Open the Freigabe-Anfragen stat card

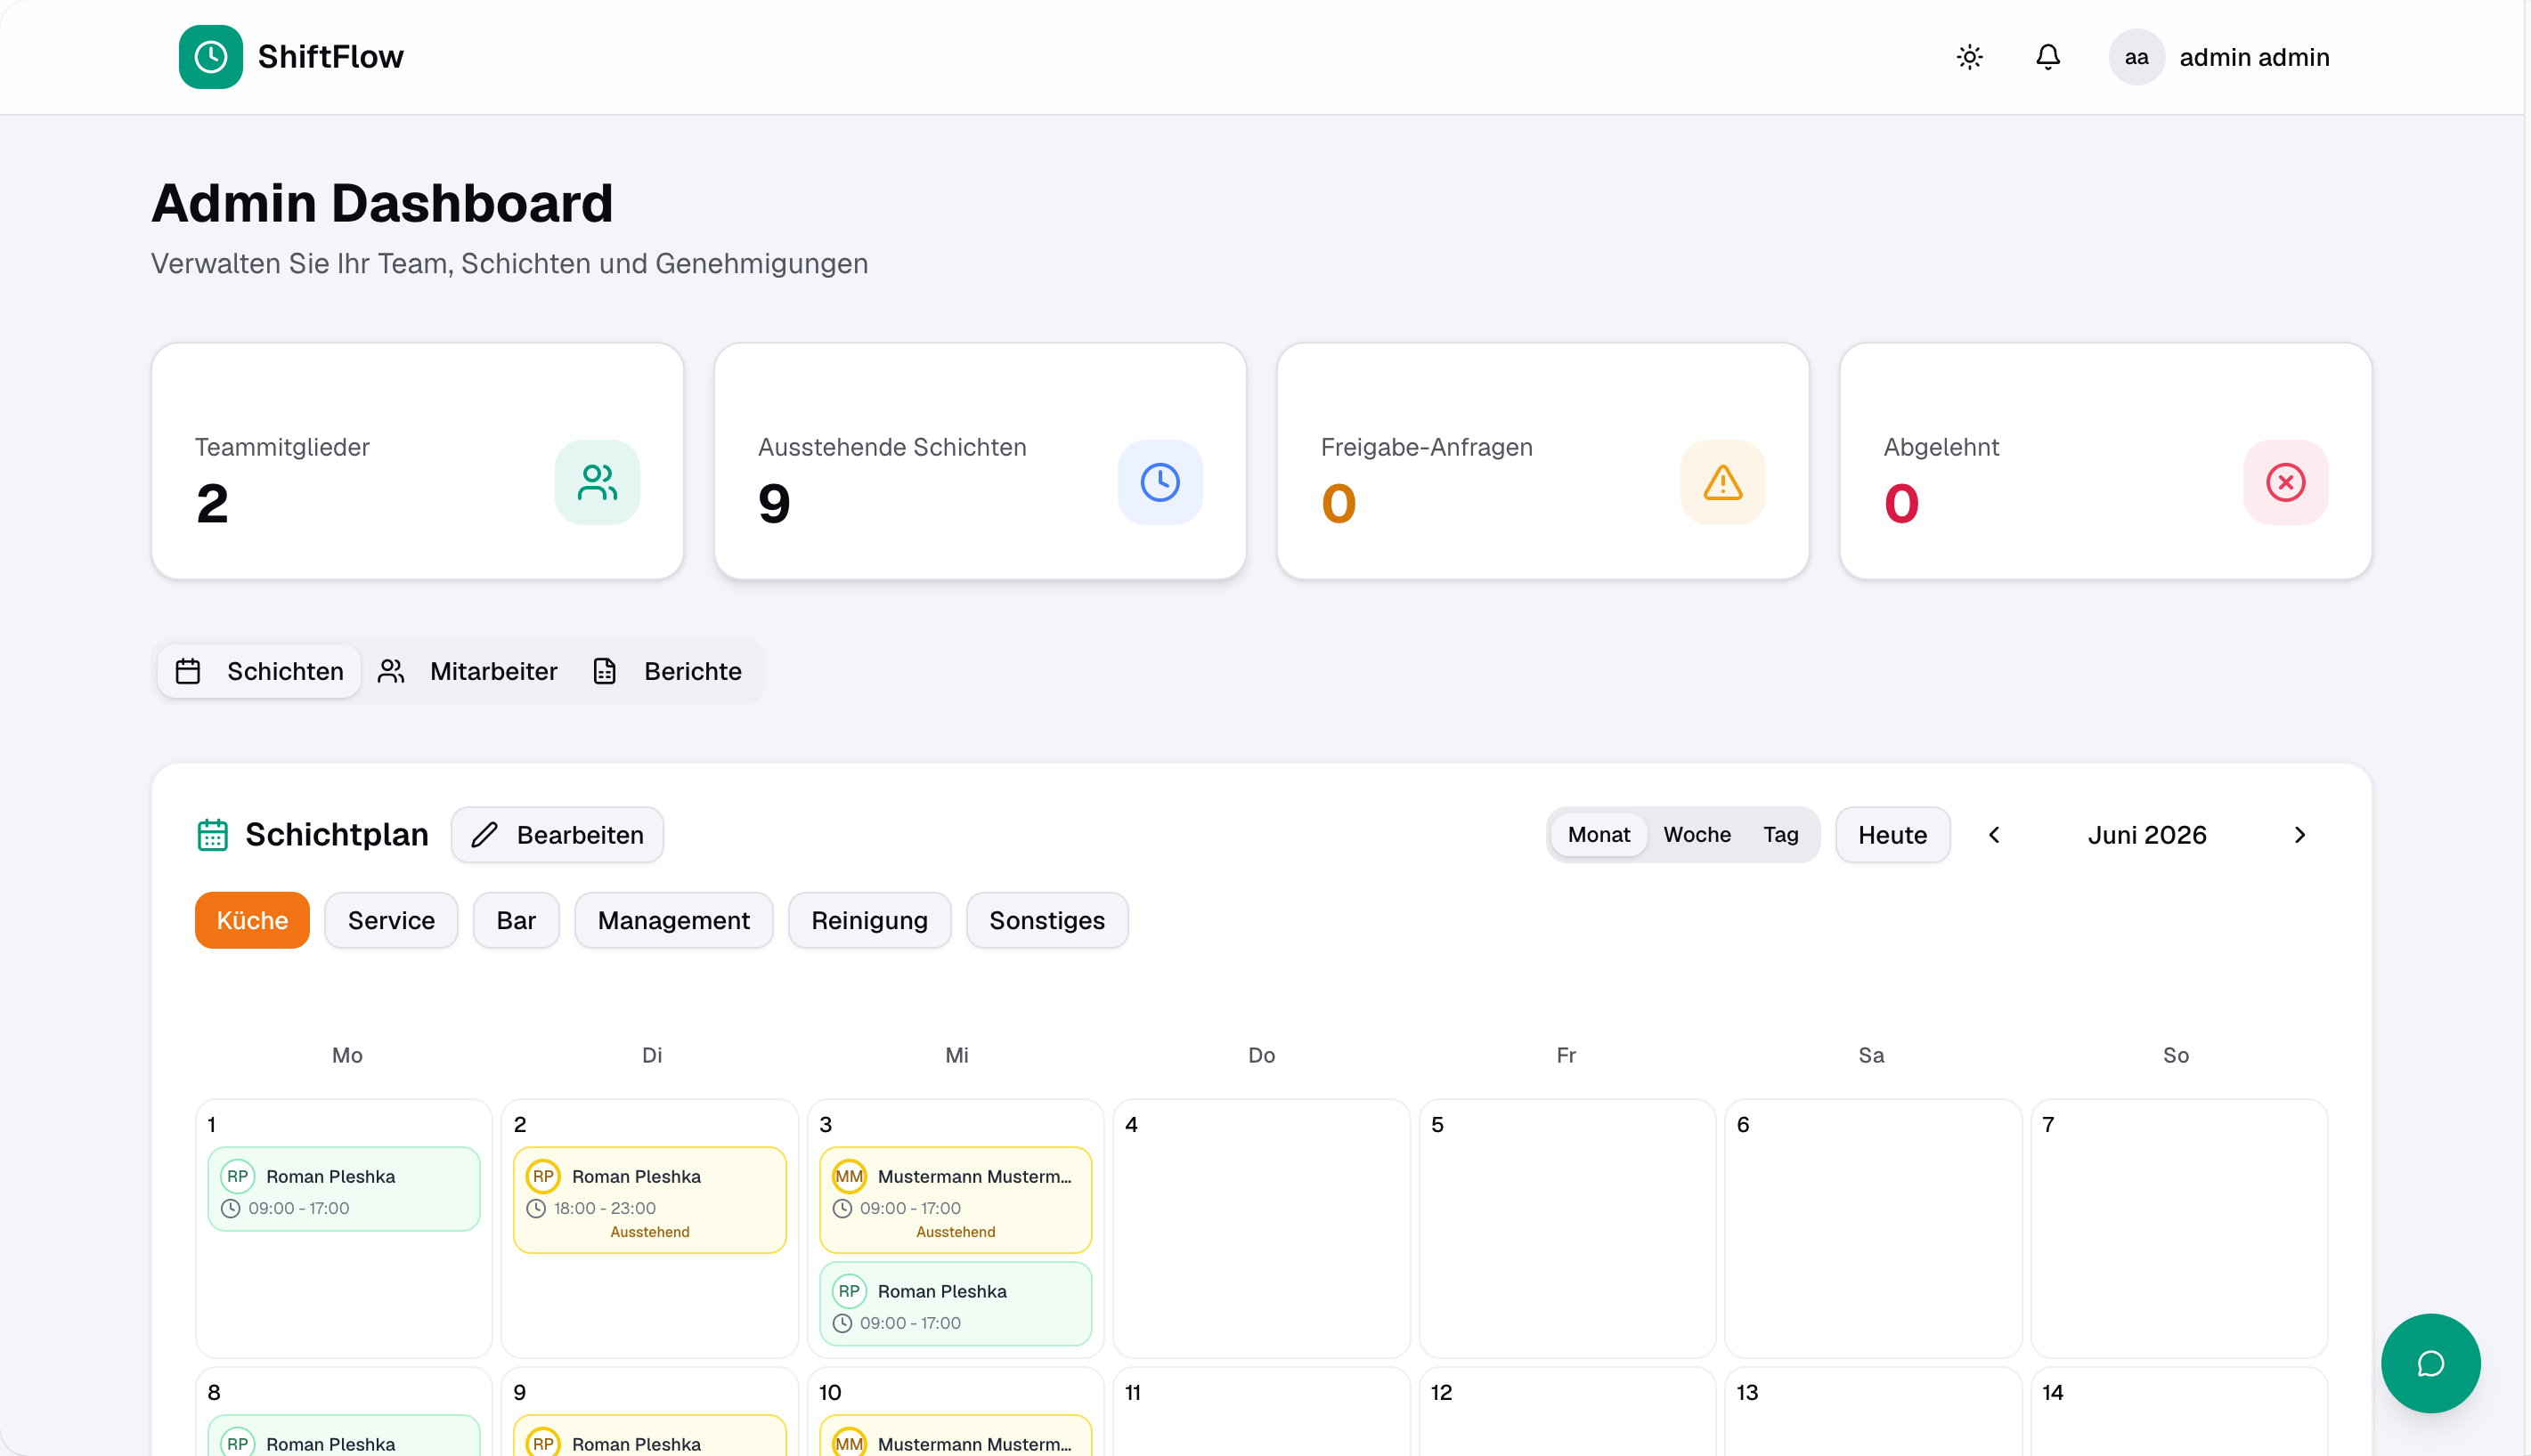[x=1542, y=461]
